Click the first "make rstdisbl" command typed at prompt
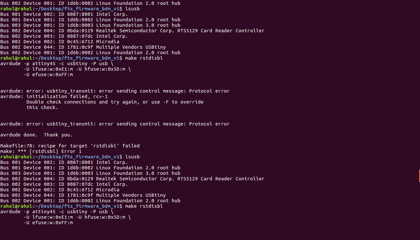Image resolution: width=420 pixels, height=240 pixels. click(144, 58)
